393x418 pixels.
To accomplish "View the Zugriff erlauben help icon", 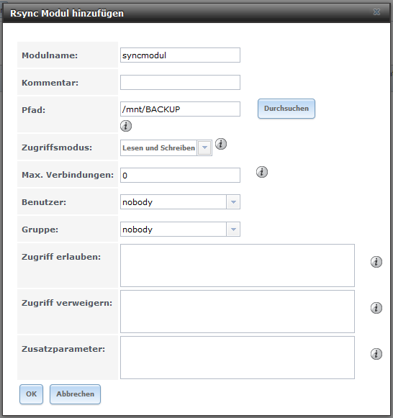I will click(x=376, y=262).
